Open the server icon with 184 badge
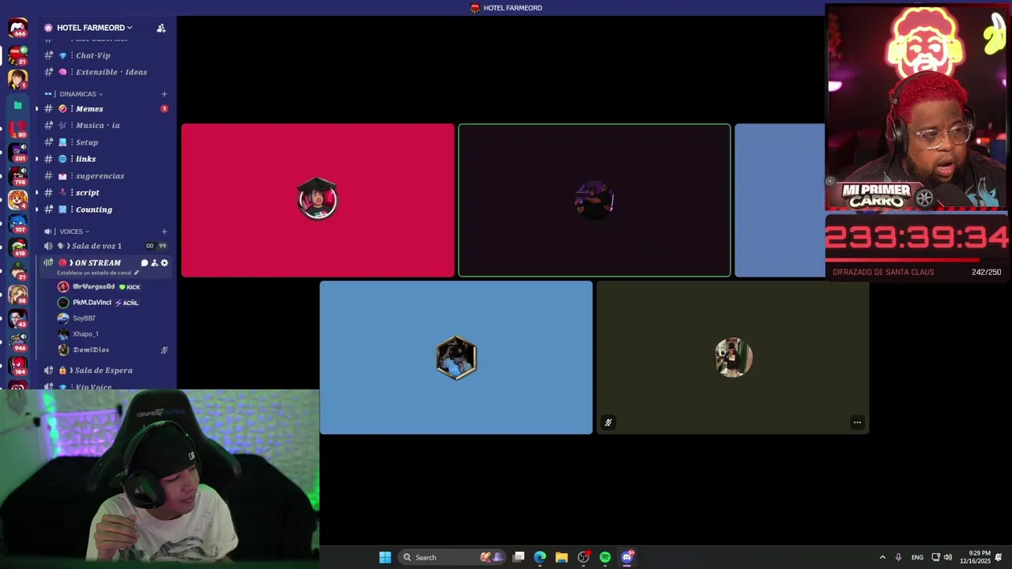Viewport: 1012px width, 569px height. 17,366
